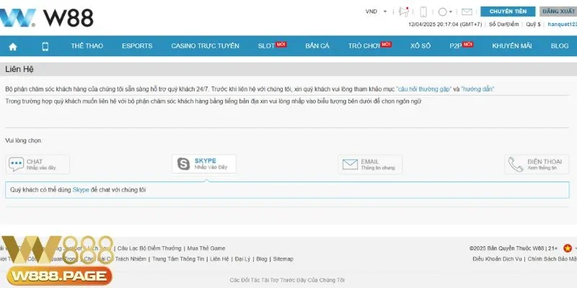Viewport: 577px width, 288px height.
Task: Select EMAIL Thông tin chung option
Action: click(370, 164)
